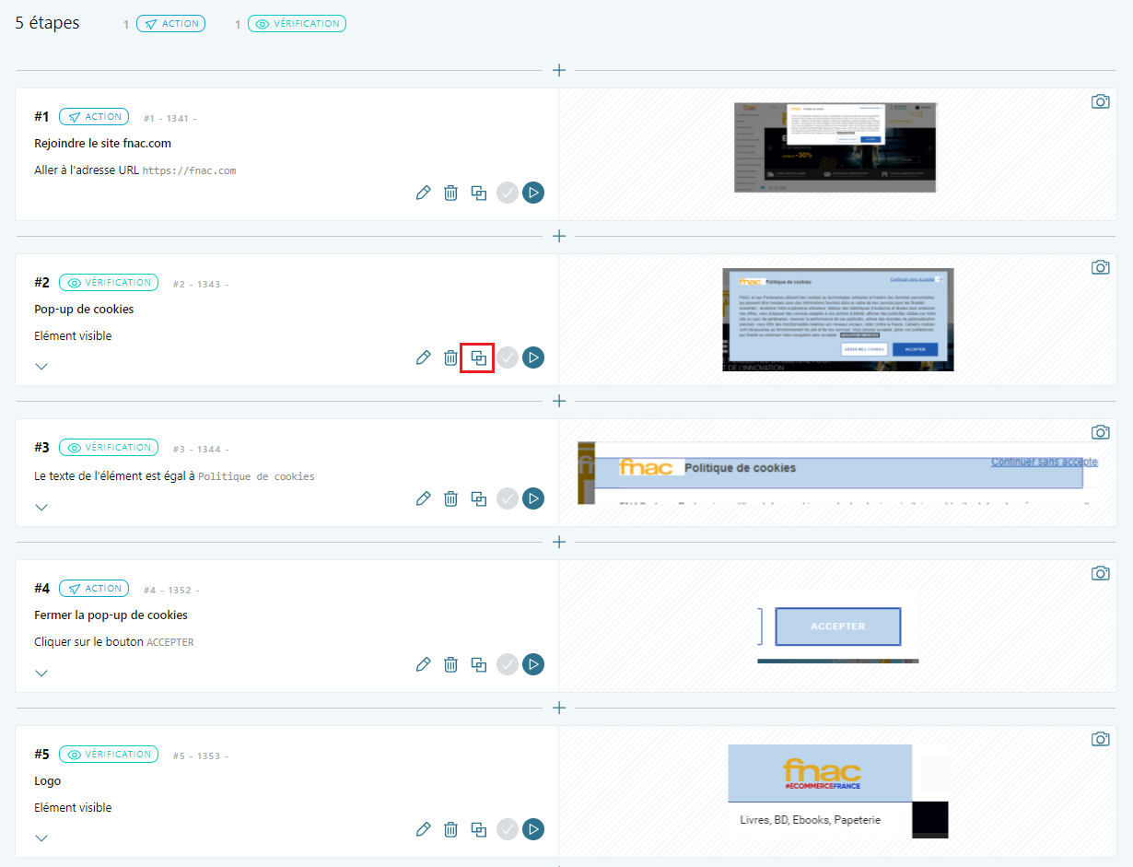Expand step #4 details with chevron
Screen dimensions: 1133x867
[x=41, y=673]
